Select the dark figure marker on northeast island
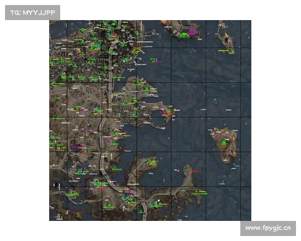This screenshot has width=301, height=241. coord(227,40)
